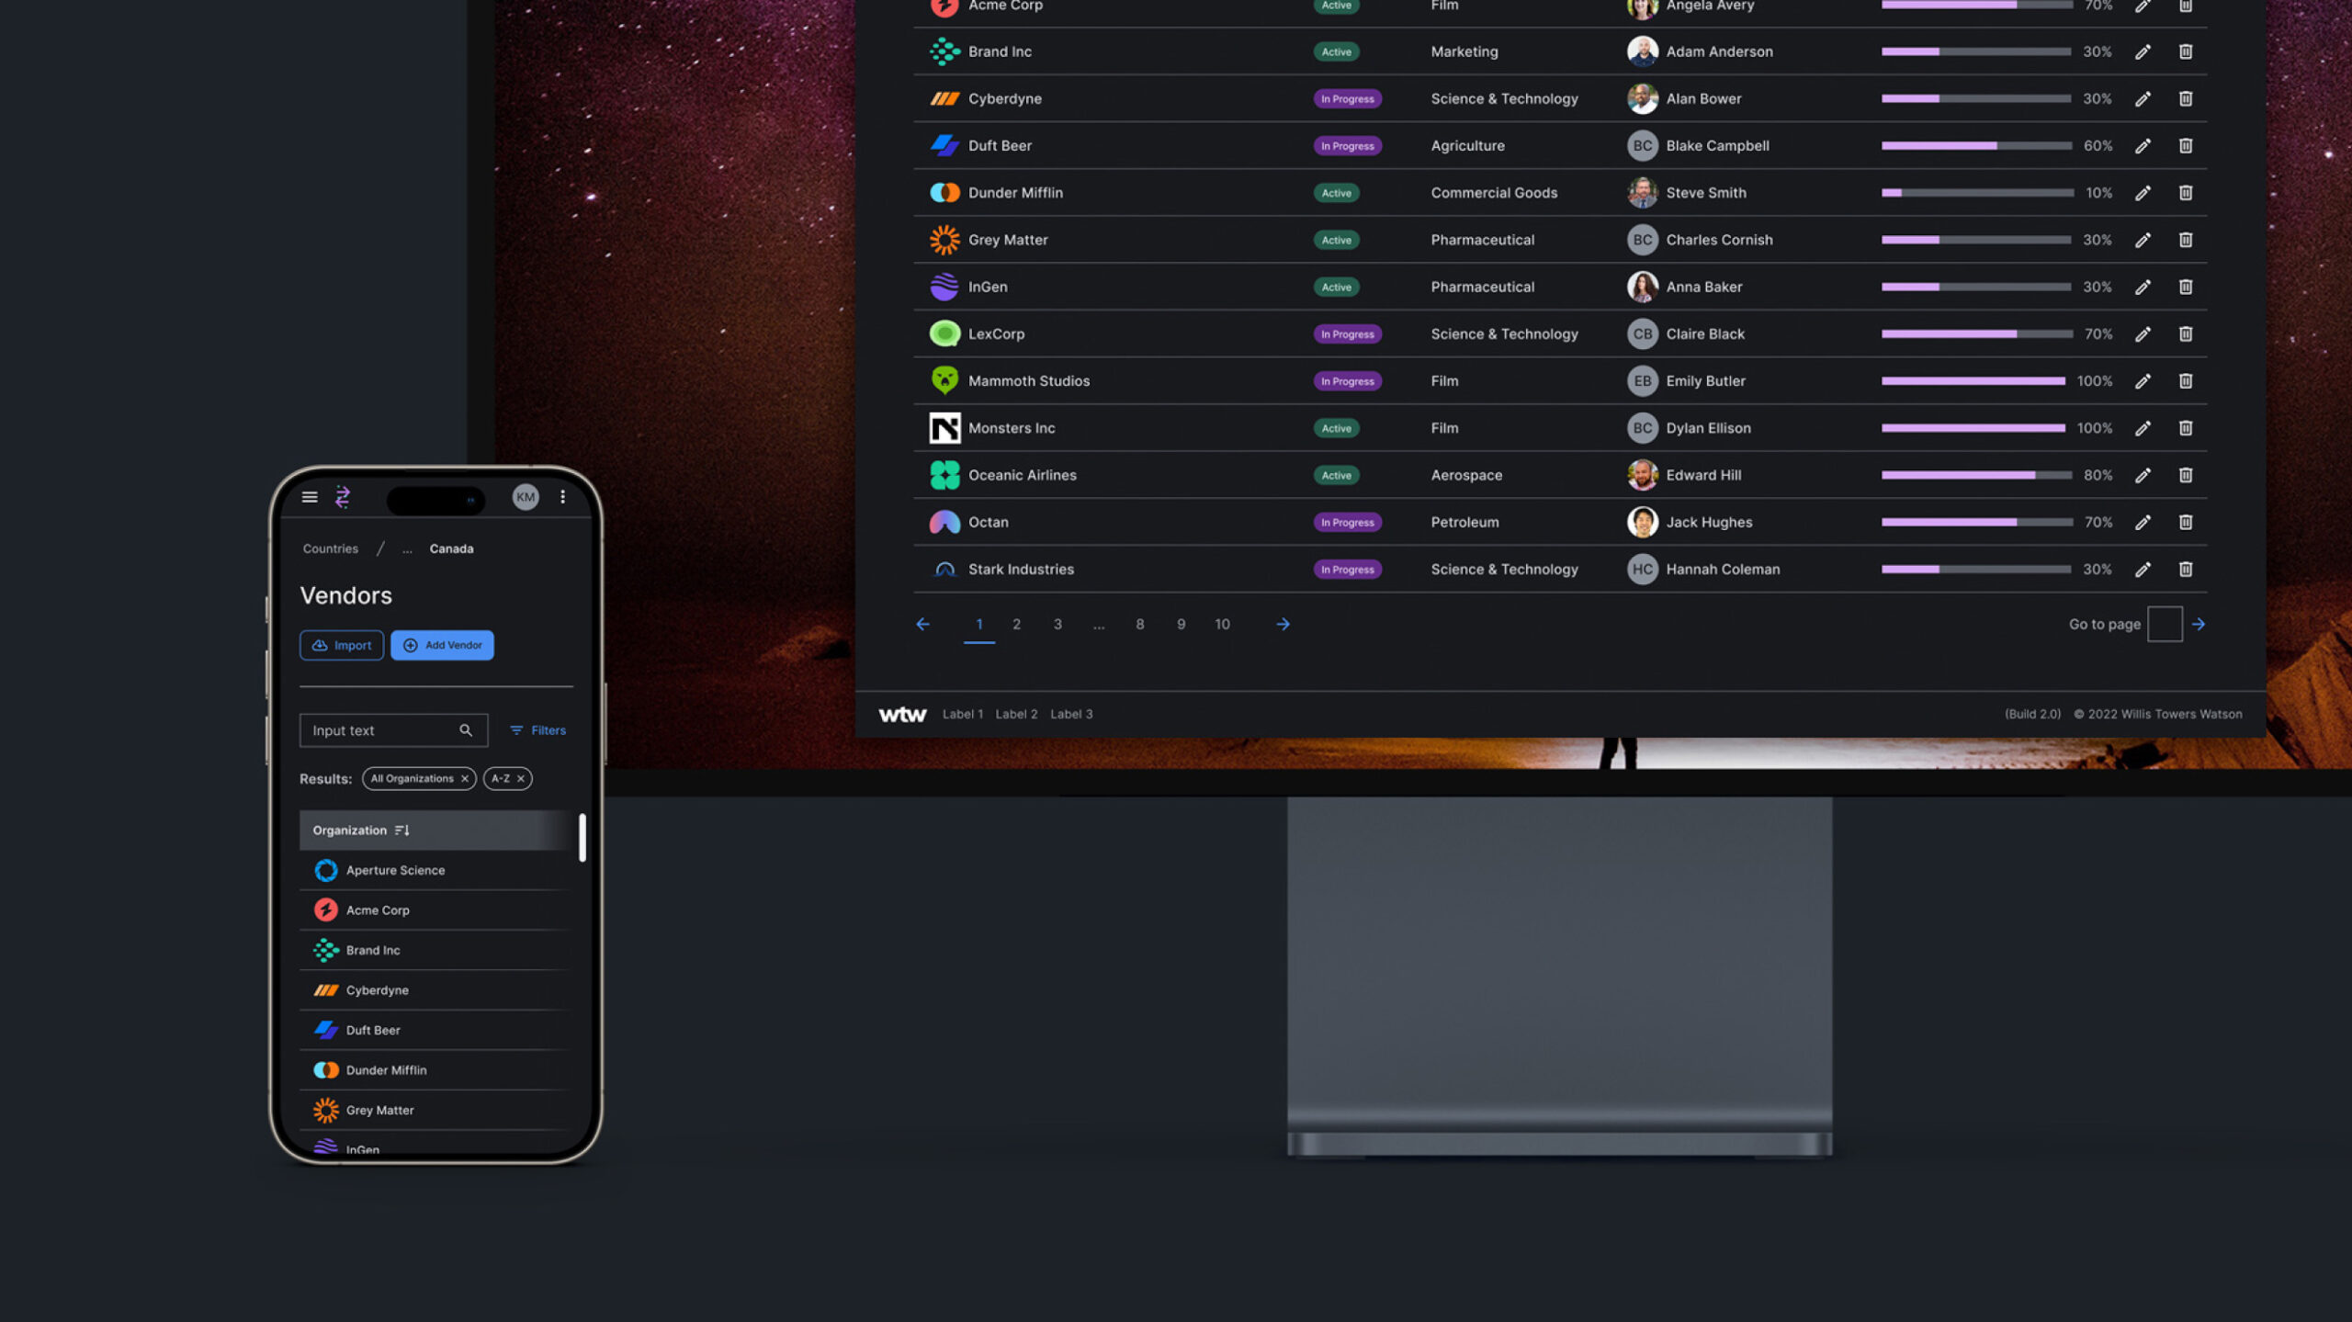This screenshot has width=2352, height=1322.
Task: Select page 9 in pagination
Action: (x=1182, y=624)
